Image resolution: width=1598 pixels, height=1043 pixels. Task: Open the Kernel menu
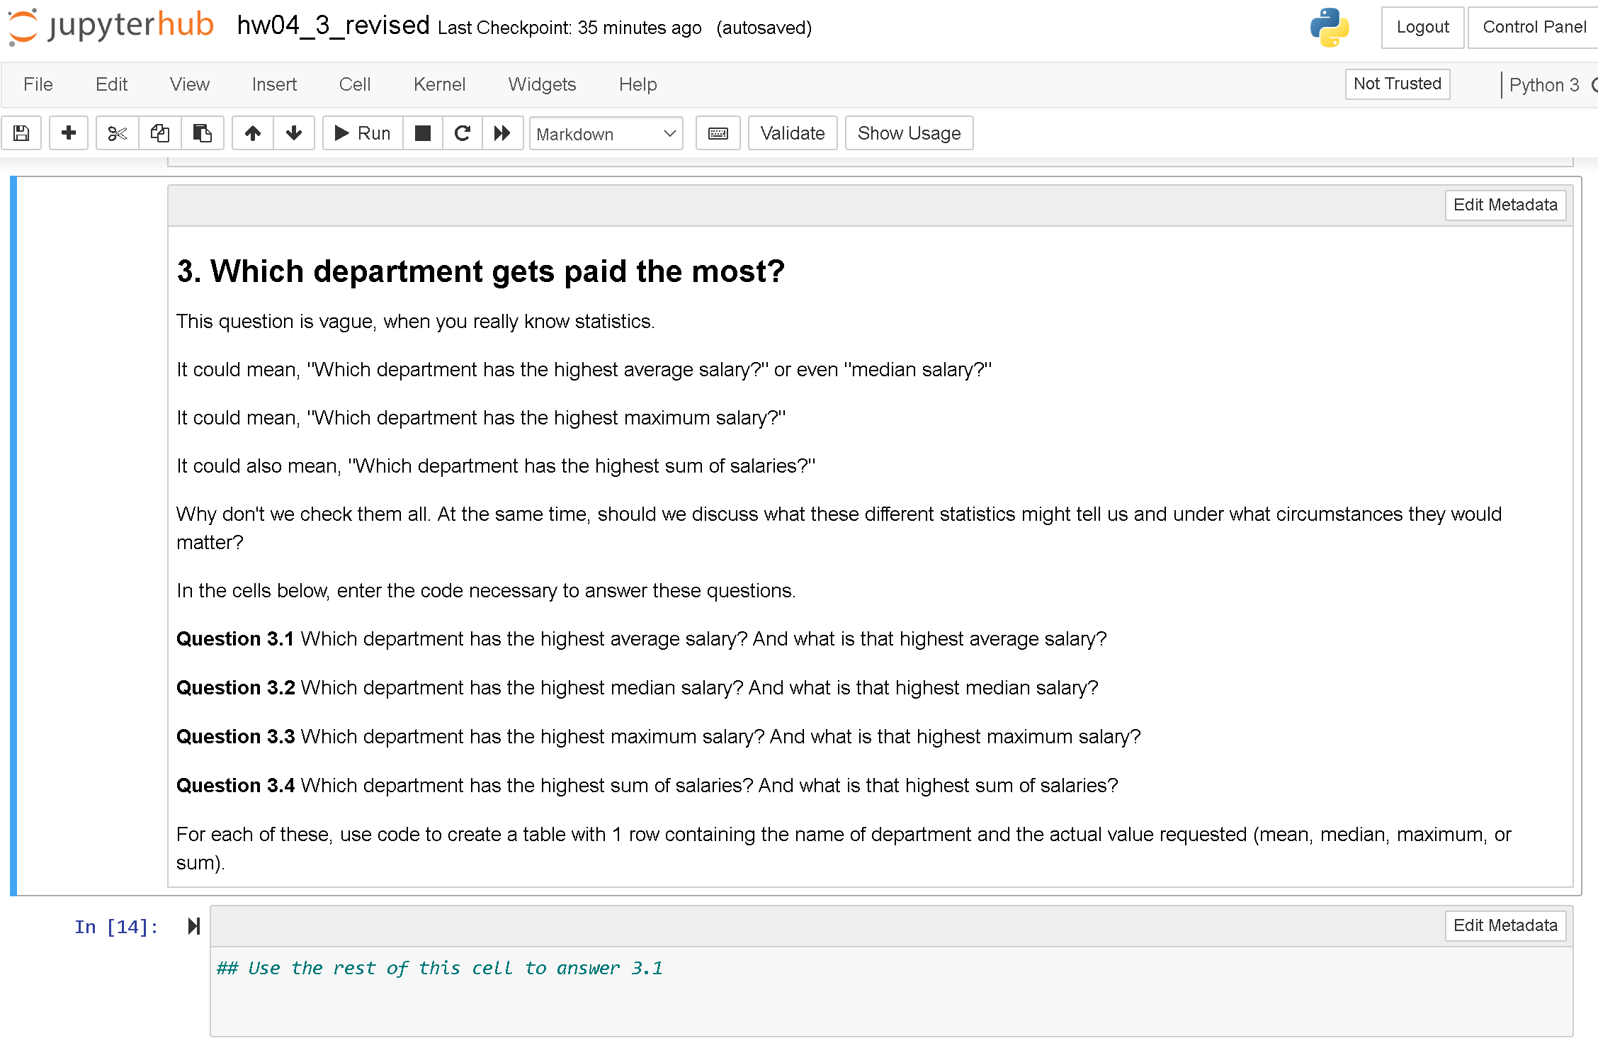click(x=439, y=84)
